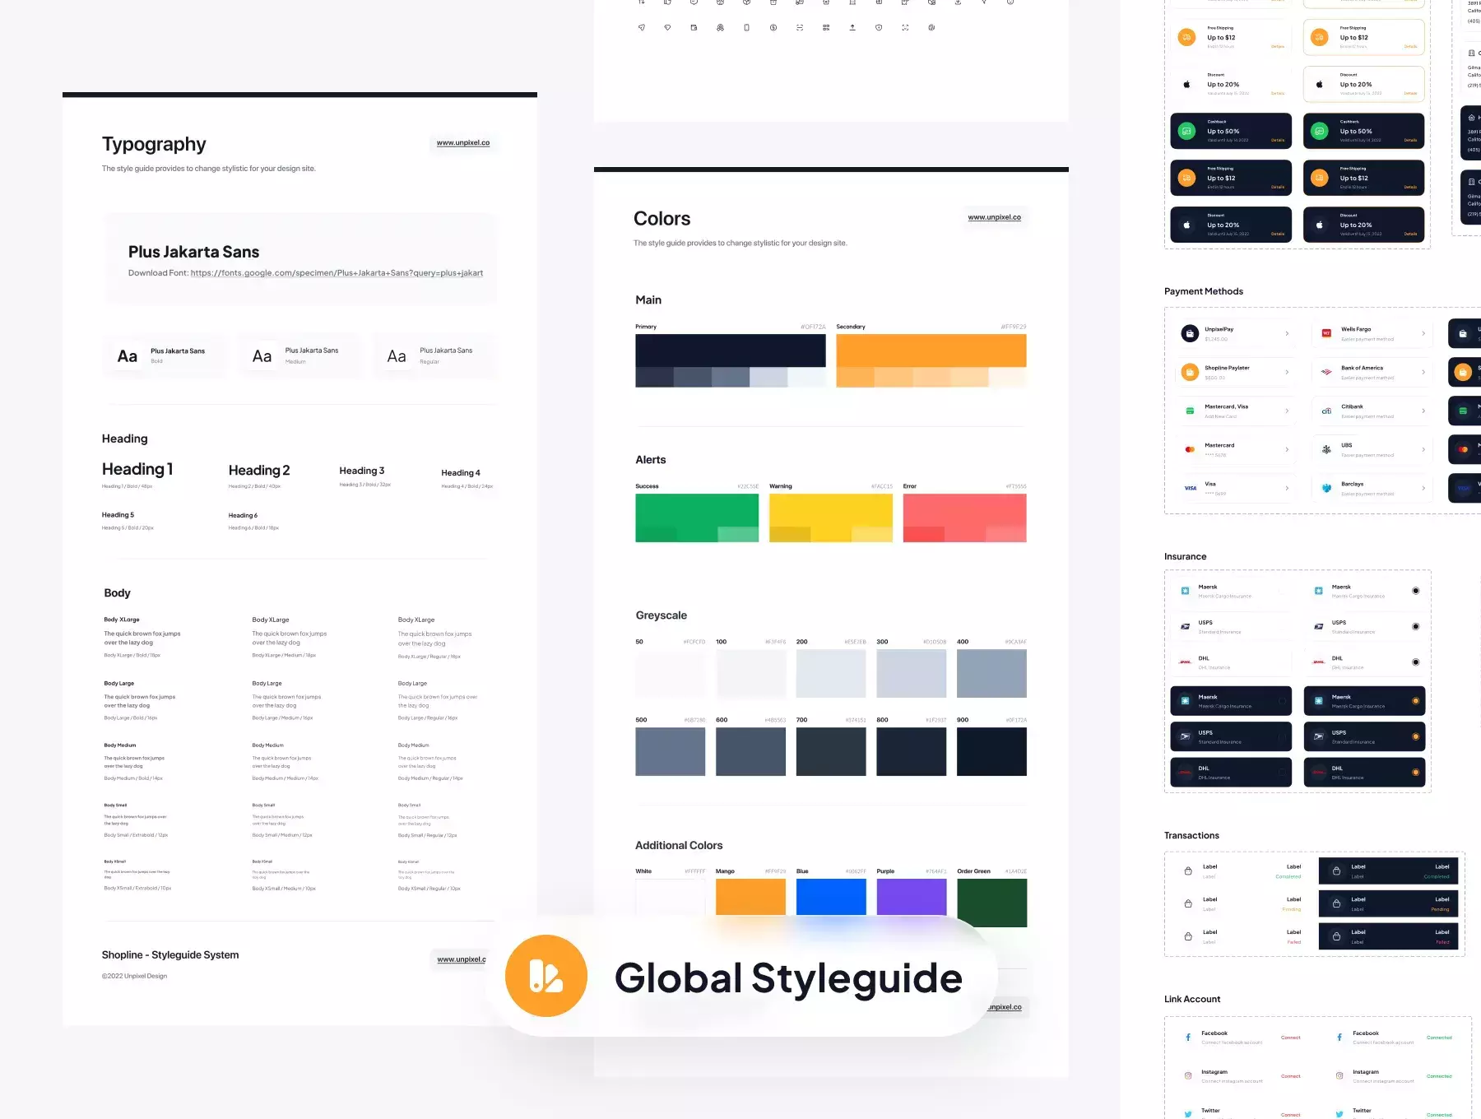1481x1119 pixels.
Task: Click the DHL logo in the selected dark row
Action: click(1319, 772)
